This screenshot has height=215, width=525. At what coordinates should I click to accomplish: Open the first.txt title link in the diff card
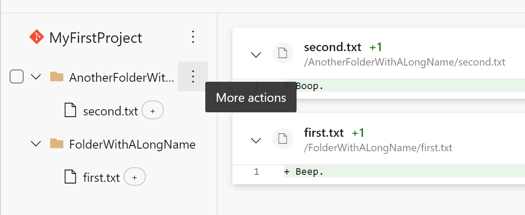tap(324, 132)
